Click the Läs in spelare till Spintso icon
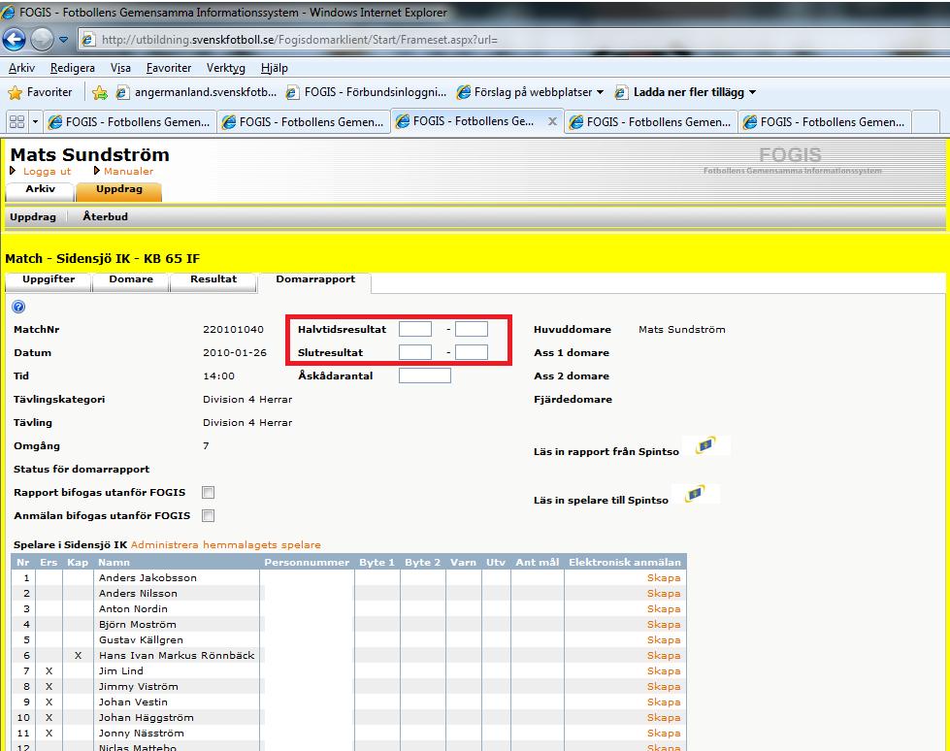The width and height of the screenshot is (950, 751). coord(695,494)
